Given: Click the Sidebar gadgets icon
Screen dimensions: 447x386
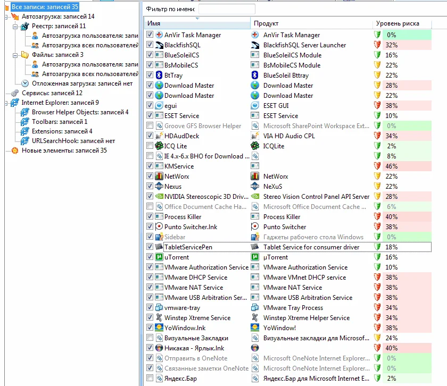Looking at the screenshot, I should (159, 237).
